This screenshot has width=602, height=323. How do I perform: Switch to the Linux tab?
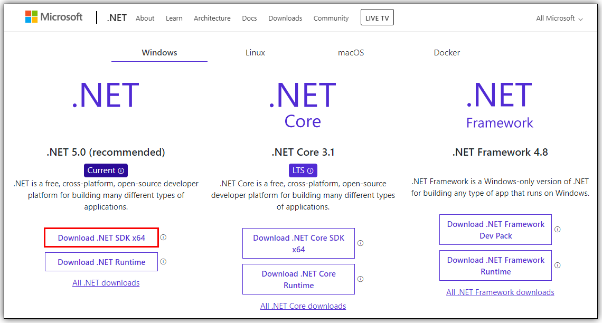tap(255, 53)
